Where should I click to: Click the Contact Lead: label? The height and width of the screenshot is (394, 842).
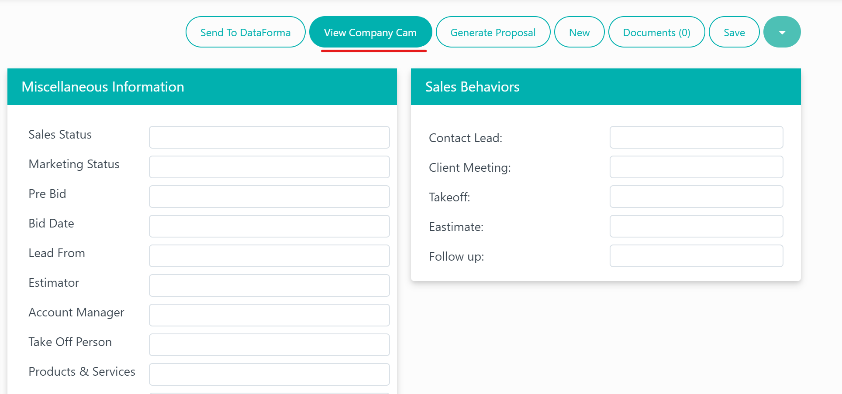click(466, 138)
